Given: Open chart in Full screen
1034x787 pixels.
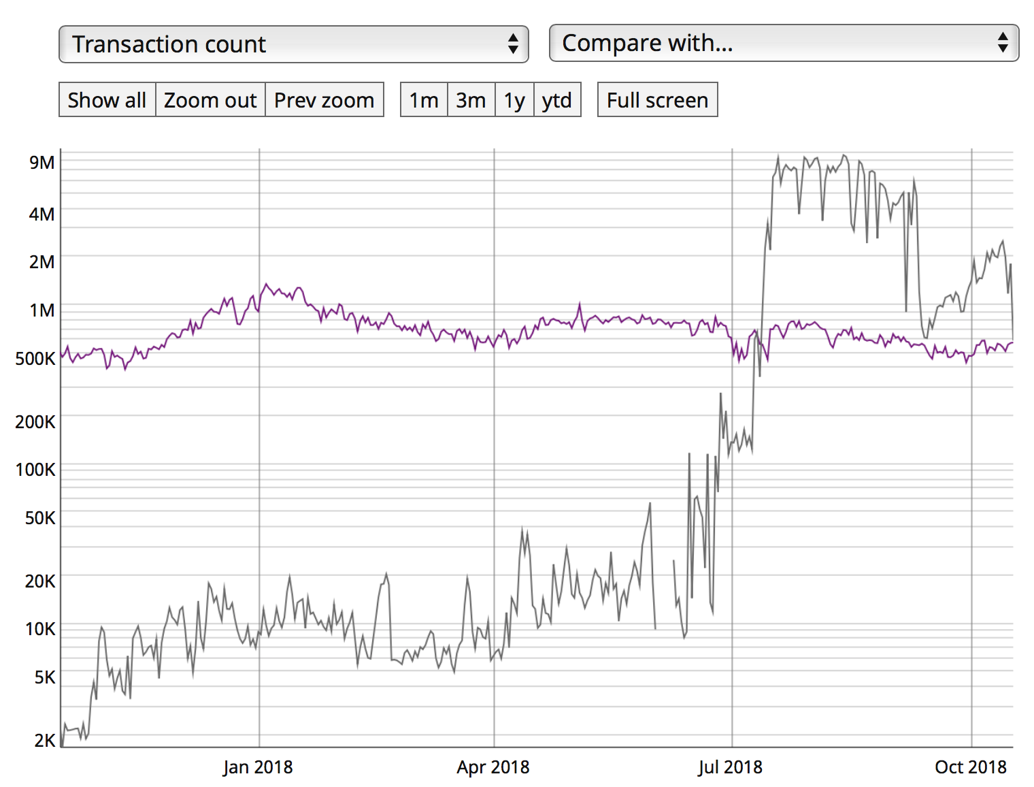Looking at the screenshot, I should [x=658, y=100].
